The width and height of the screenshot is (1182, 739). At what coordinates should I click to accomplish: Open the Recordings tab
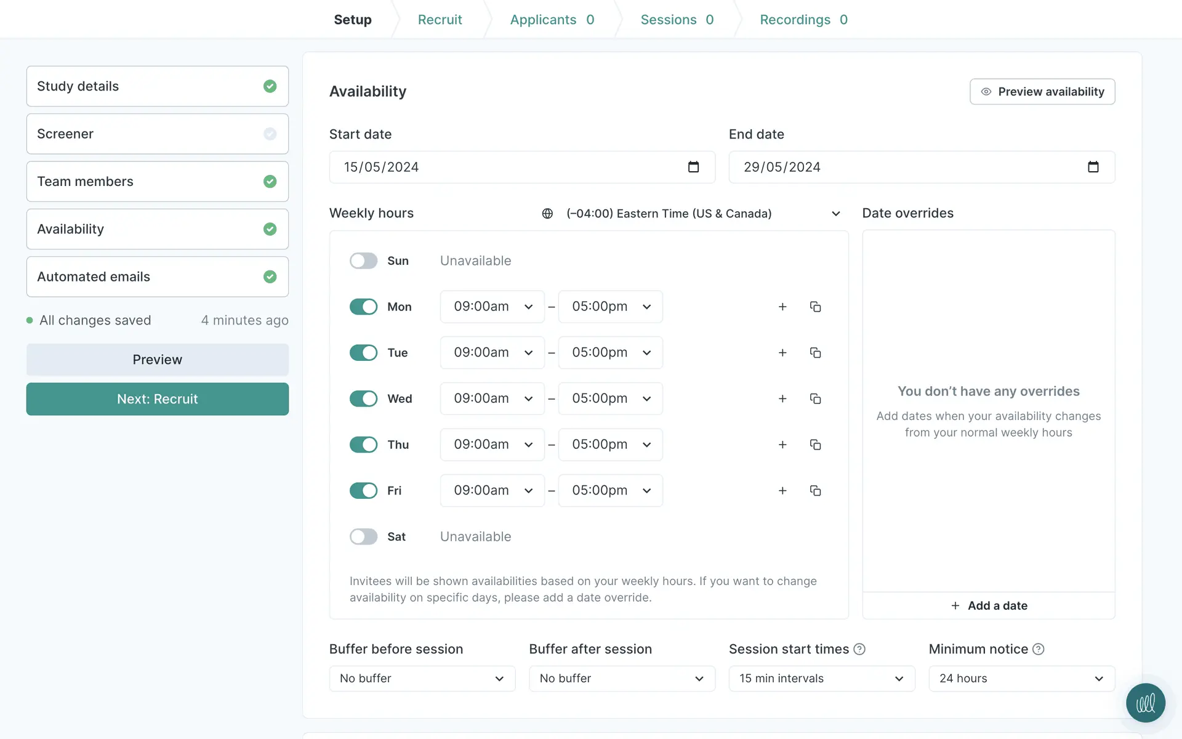803,20
